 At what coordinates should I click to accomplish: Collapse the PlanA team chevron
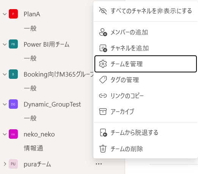(x=5, y=14)
